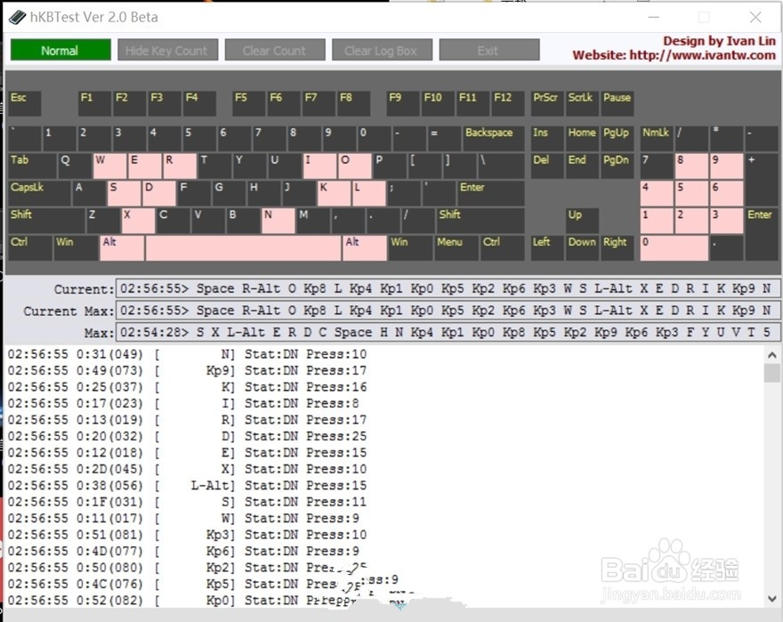The image size is (783, 622).
Task: Click the highlighted numpad 0 tile
Action: point(674,247)
